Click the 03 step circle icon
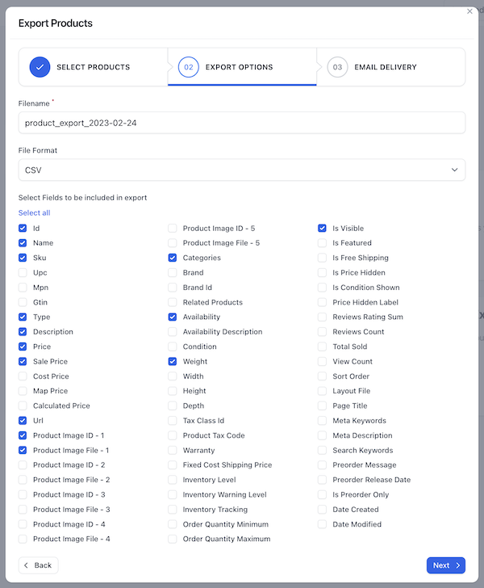The image size is (484, 588). click(x=337, y=67)
